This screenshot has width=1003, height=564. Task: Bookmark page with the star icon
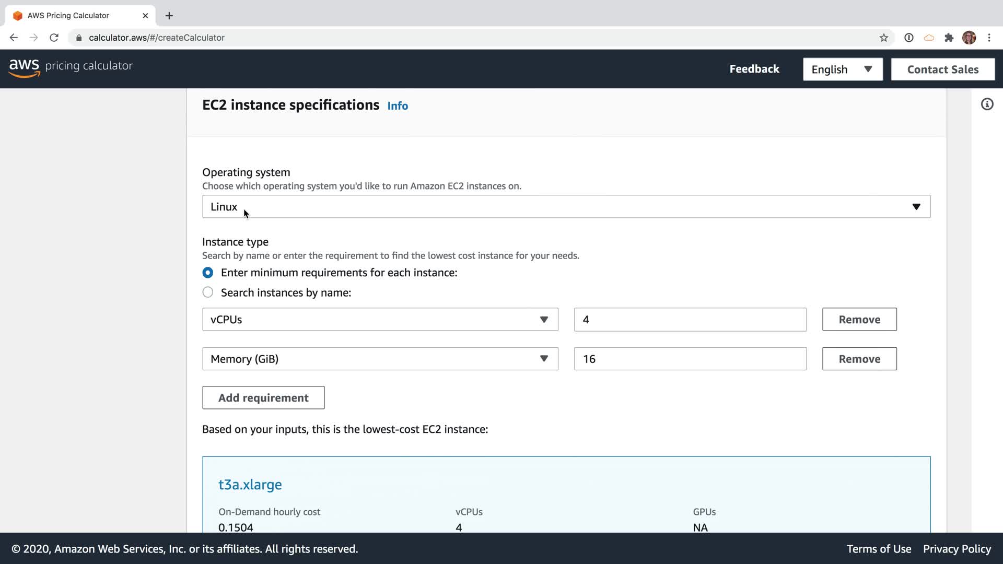(x=883, y=38)
